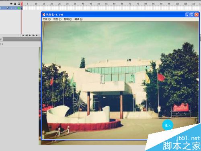Maximize the SWF preview window
201x151 pixels.
click(192, 14)
